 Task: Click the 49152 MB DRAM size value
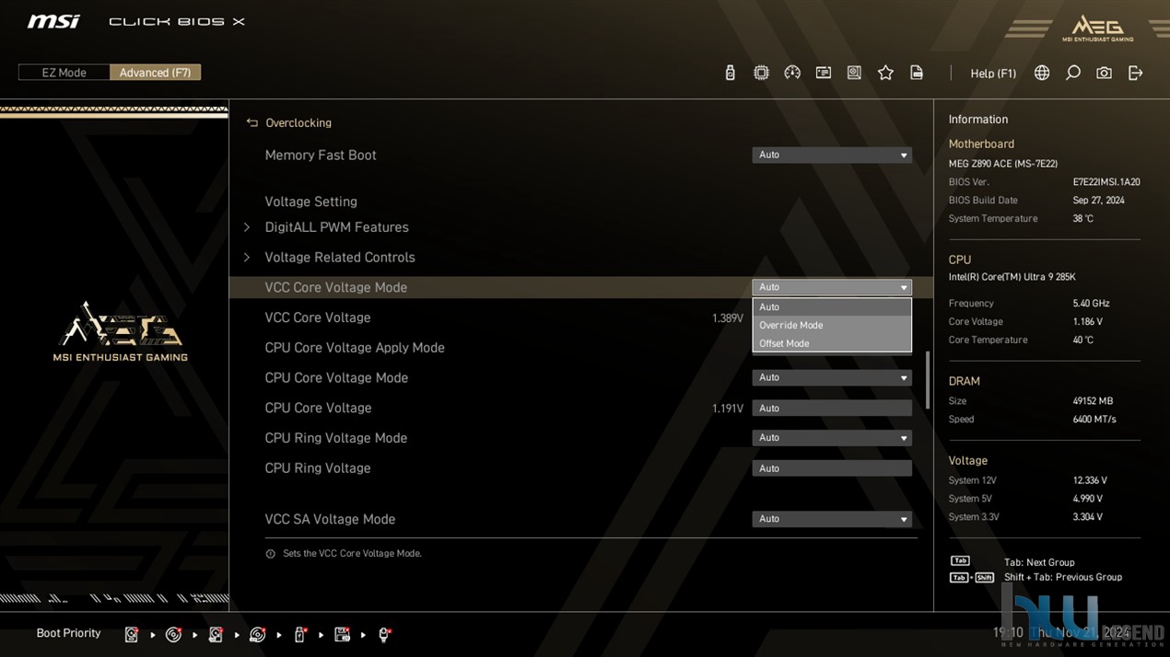pyautogui.click(x=1093, y=401)
